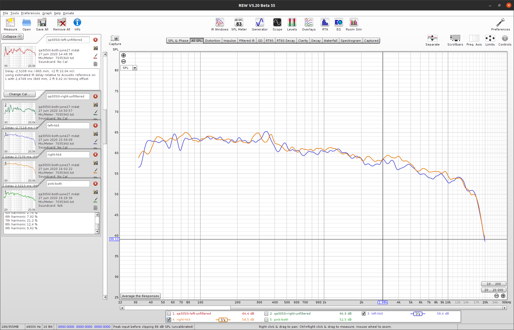Open the Donate menu
Screen dimensions: 514x330
coord(68,13)
